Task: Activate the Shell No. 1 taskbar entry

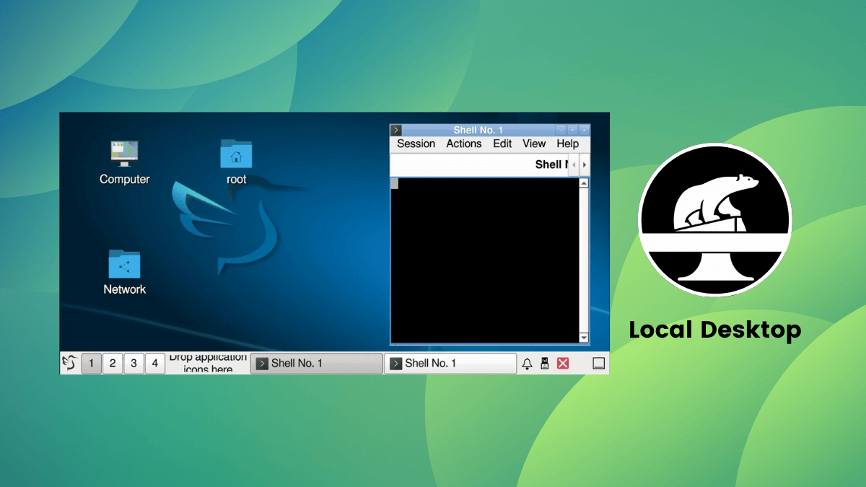Action: (x=315, y=363)
